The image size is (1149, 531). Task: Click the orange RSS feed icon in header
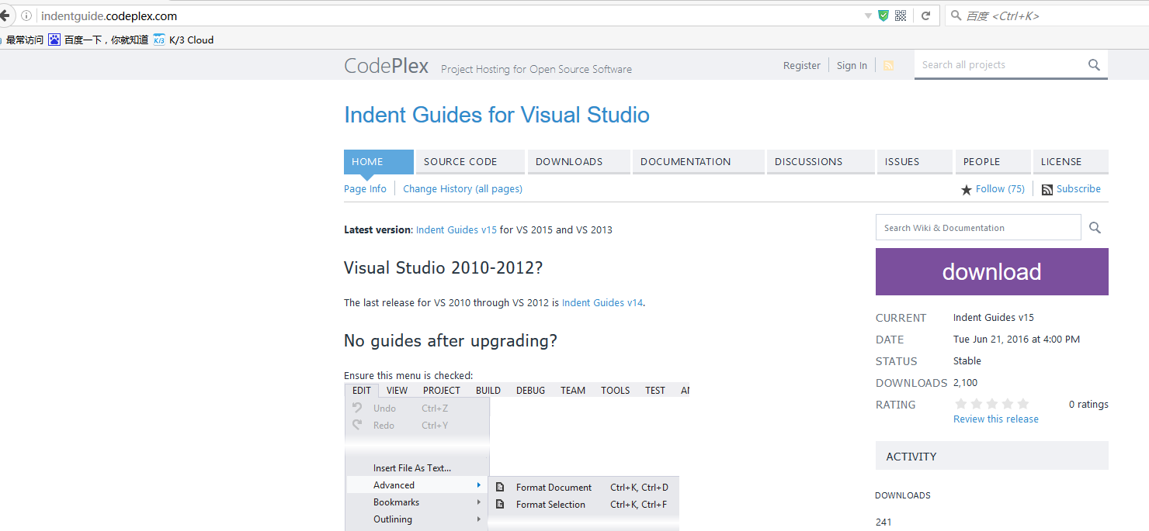click(889, 66)
